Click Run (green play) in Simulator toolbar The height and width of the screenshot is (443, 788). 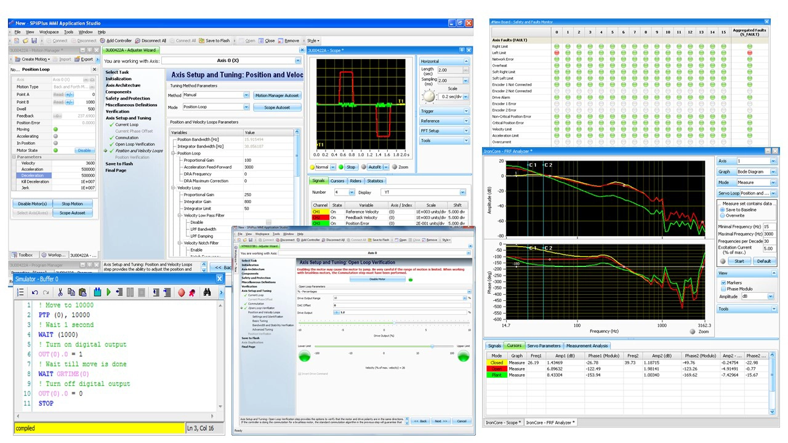click(108, 292)
